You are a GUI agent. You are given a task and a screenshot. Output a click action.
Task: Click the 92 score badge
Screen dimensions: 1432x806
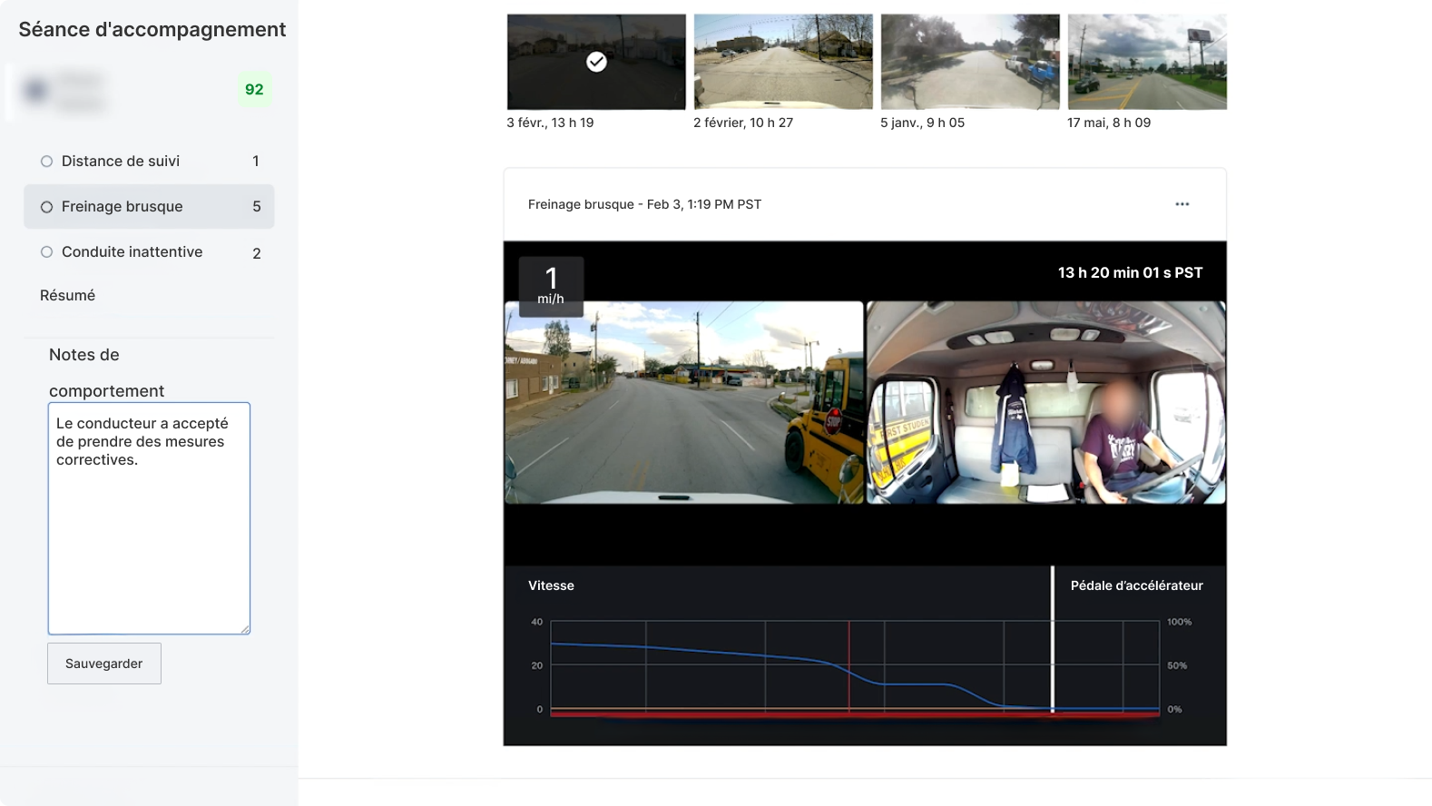[254, 90]
